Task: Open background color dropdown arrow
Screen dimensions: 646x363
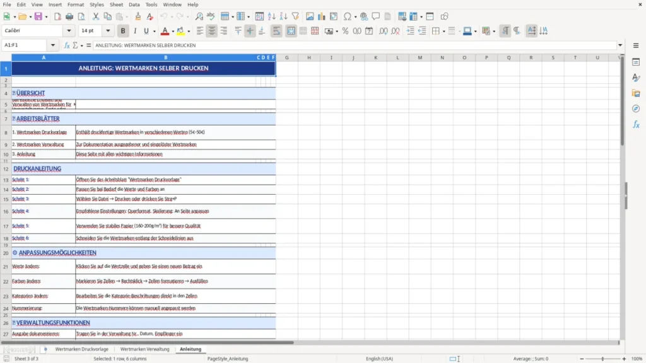Action: pos(189,32)
